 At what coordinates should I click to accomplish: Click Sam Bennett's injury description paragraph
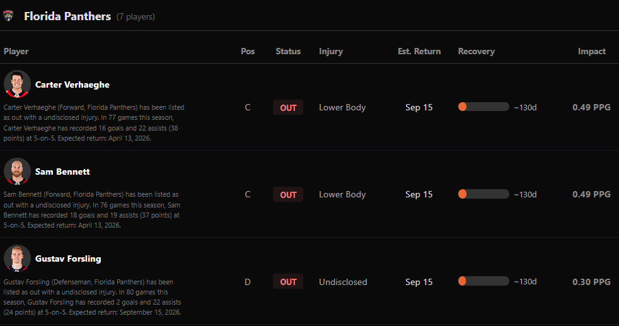coord(92,209)
